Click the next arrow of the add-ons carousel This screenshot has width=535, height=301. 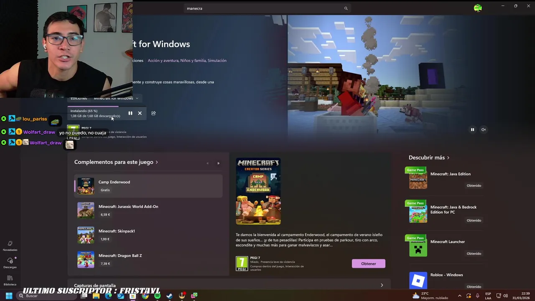(x=218, y=163)
